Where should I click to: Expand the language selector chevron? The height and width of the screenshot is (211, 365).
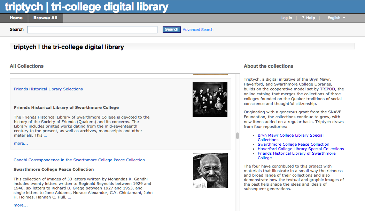coord(343,18)
